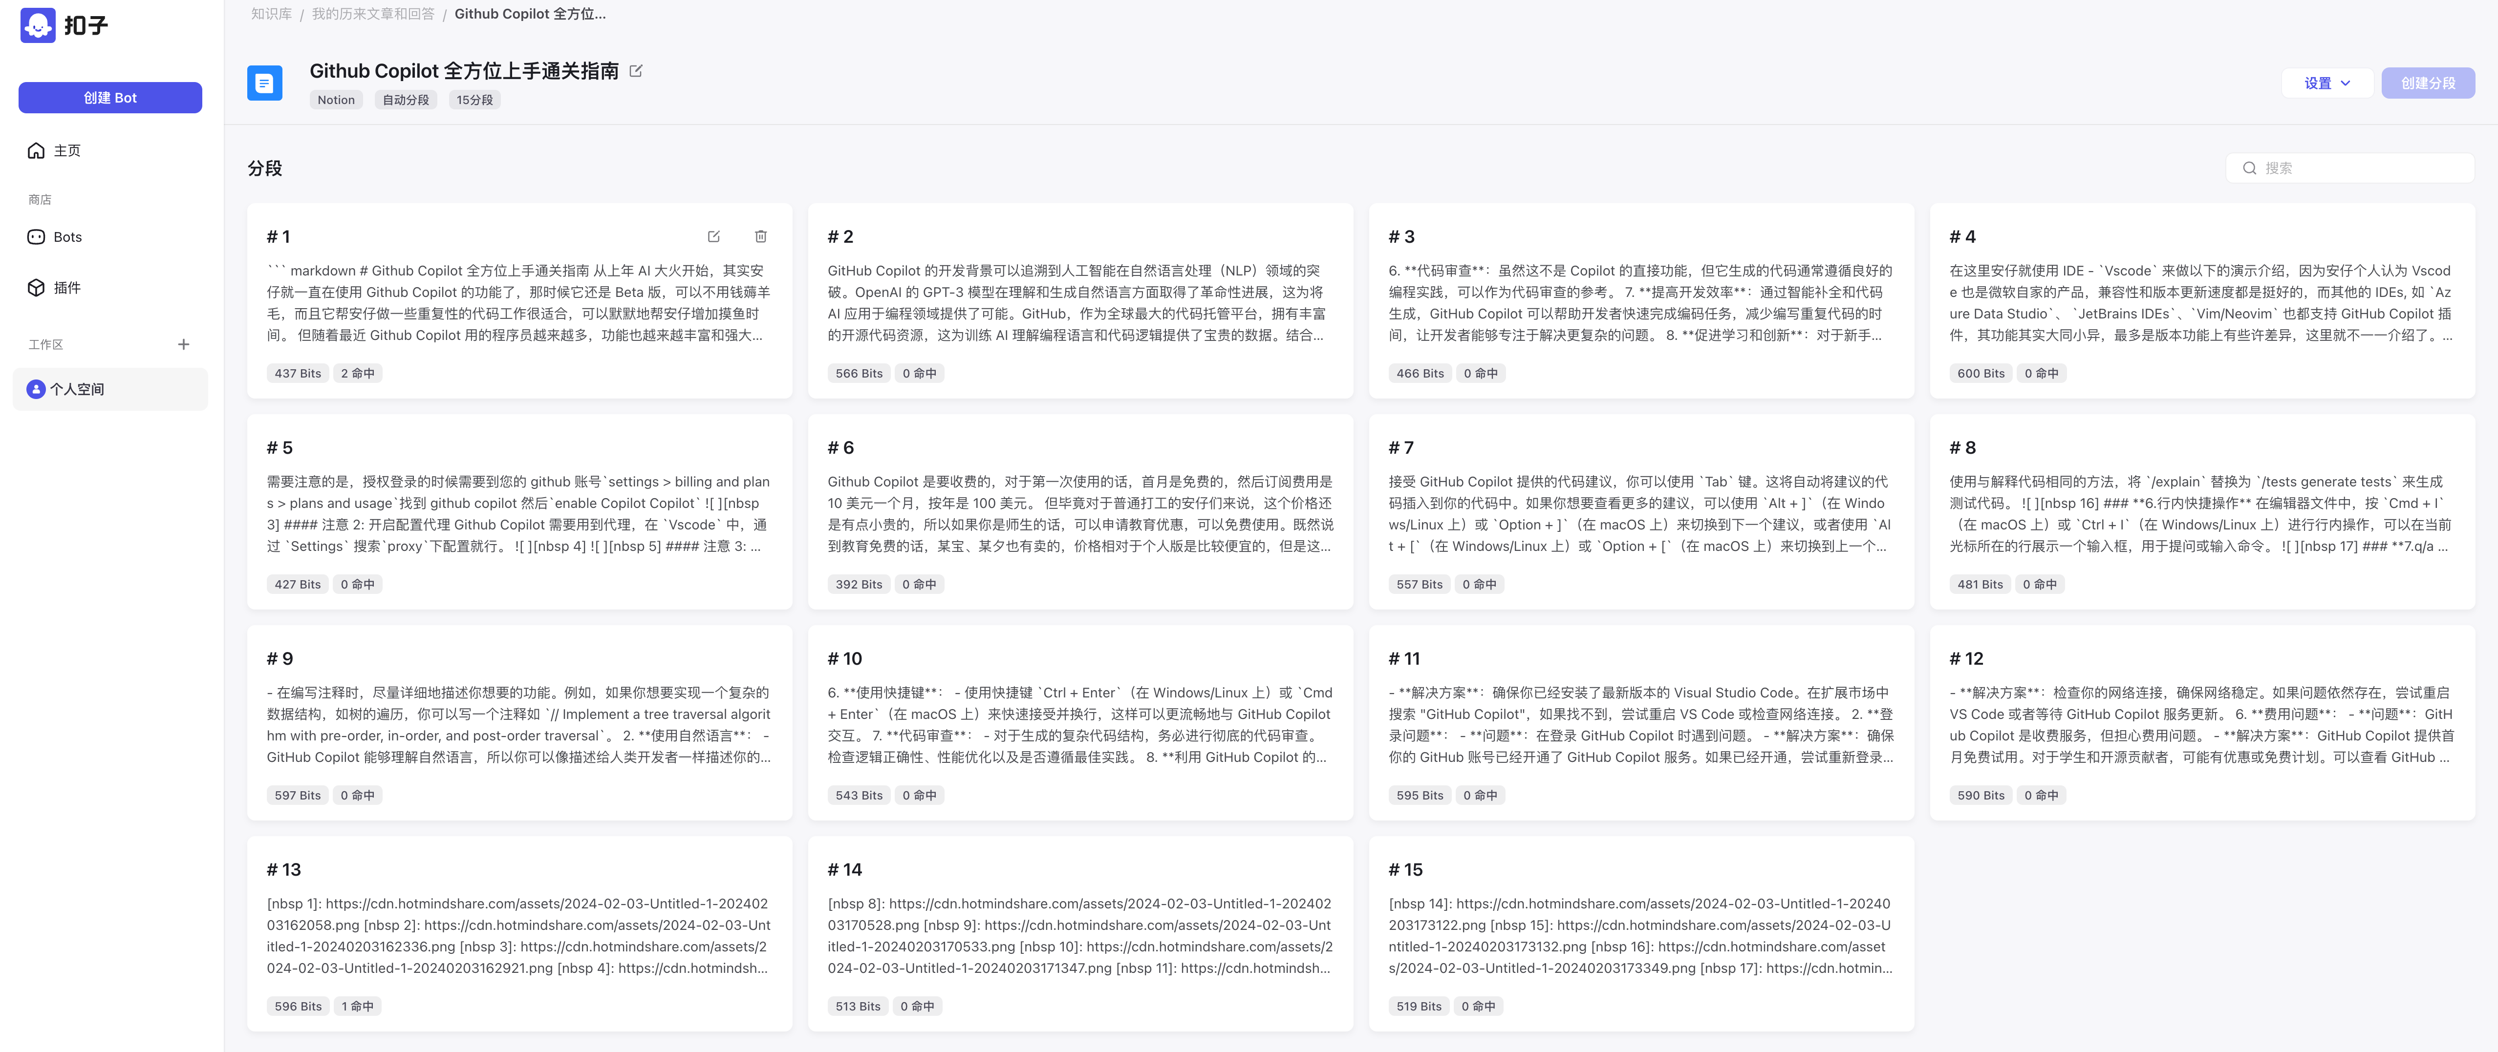Click the 392 Bits badge
This screenshot has width=2498, height=1052.
tap(859, 585)
